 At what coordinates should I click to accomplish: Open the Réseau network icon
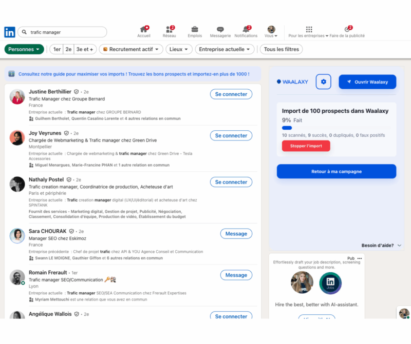click(x=169, y=29)
